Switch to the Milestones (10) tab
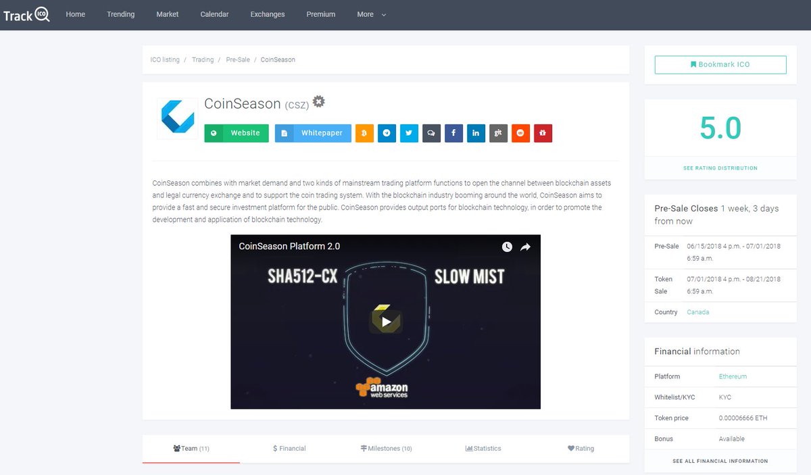Viewport: 811px width, 475px height. [386, 448]
